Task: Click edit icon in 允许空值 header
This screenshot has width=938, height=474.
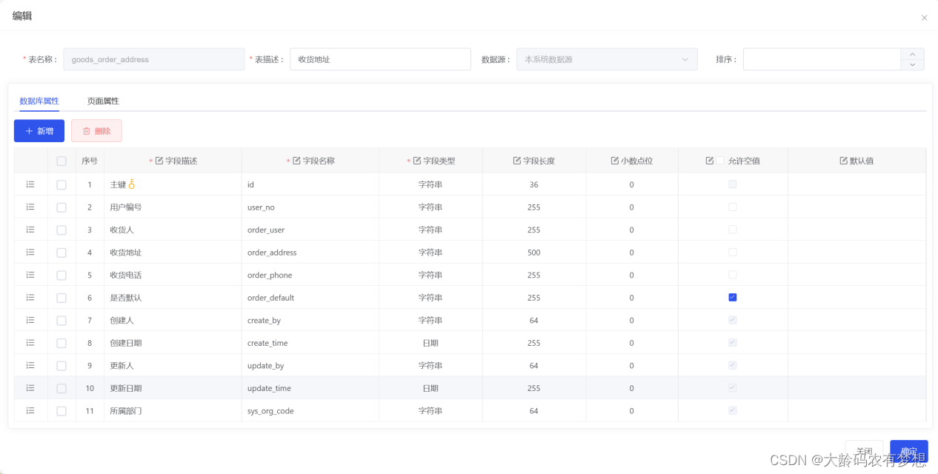Action: (x=709, y=160)
